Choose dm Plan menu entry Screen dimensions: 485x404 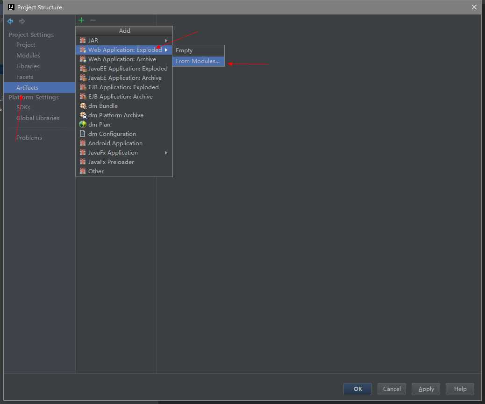pos(124,125)
